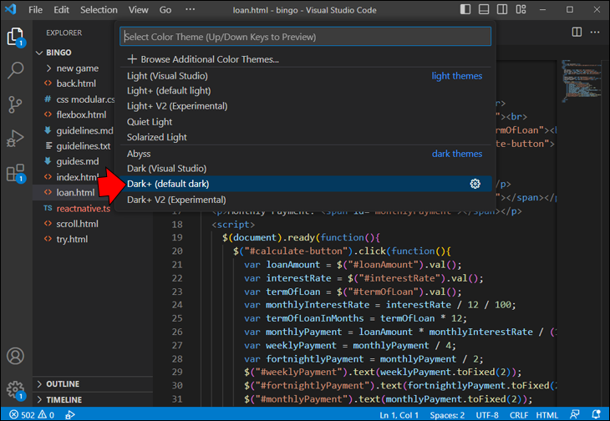This screenshot has height=421, width=610.
Task: Open errors and warnings in status bar
Action: (31, 415)
